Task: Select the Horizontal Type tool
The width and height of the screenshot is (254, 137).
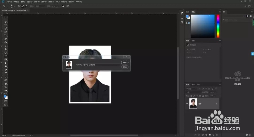Action: [x=6, y=73]
